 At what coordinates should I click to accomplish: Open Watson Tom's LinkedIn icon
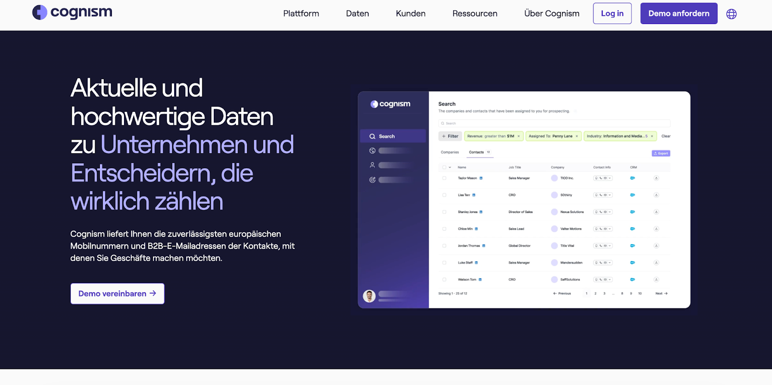tap(480, 279)
